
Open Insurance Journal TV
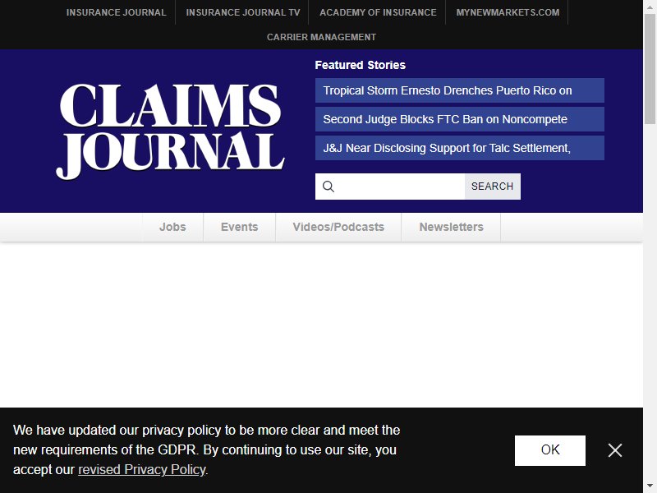coord(243,12)
